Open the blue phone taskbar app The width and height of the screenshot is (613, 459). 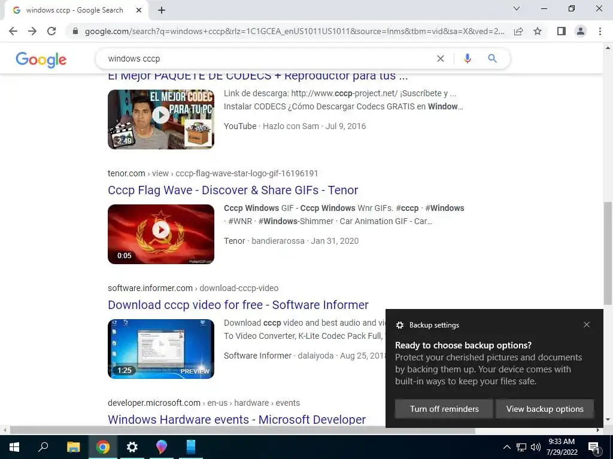(x=191, y=447)
